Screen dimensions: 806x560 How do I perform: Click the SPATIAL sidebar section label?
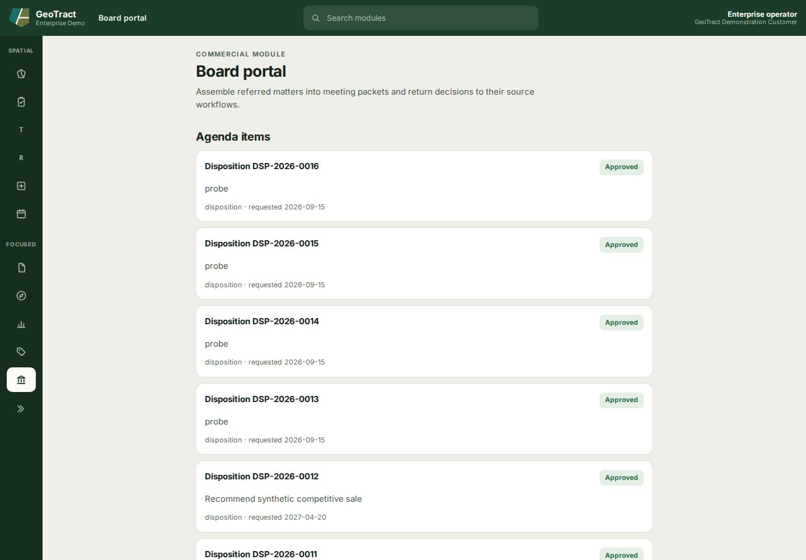point(21,50)
